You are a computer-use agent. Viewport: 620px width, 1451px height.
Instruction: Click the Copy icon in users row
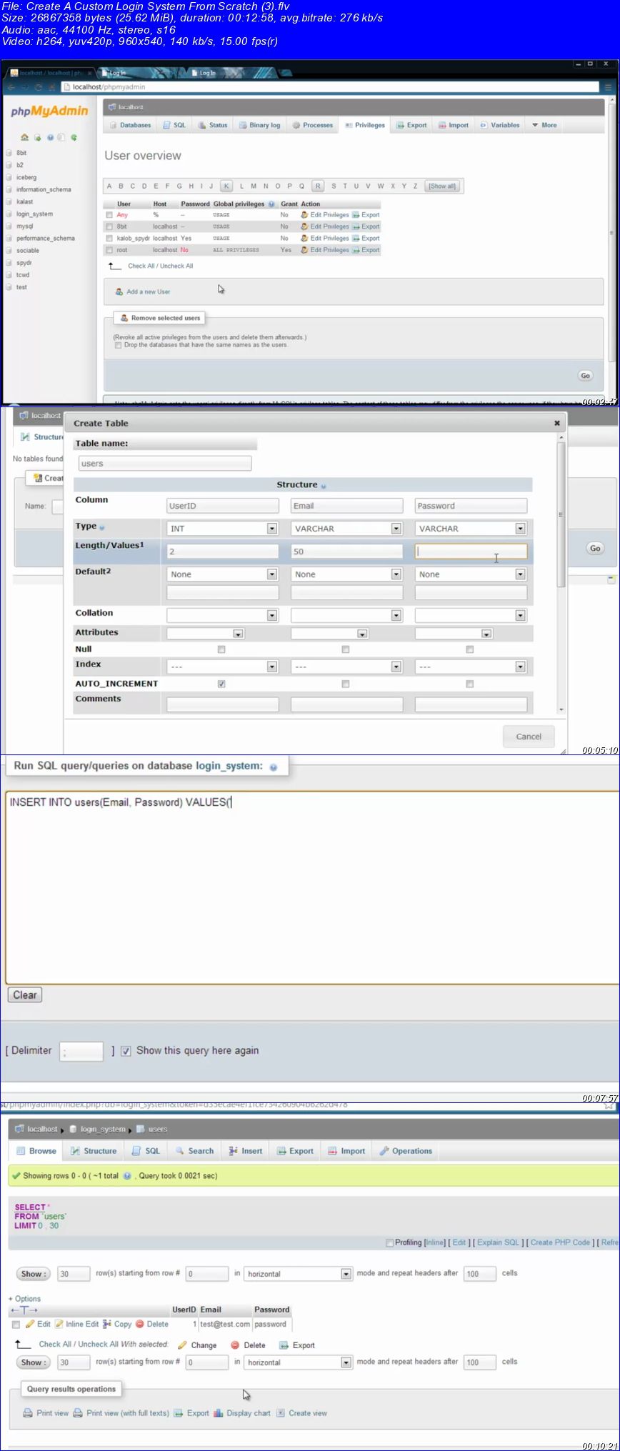tap(107, 1324)
